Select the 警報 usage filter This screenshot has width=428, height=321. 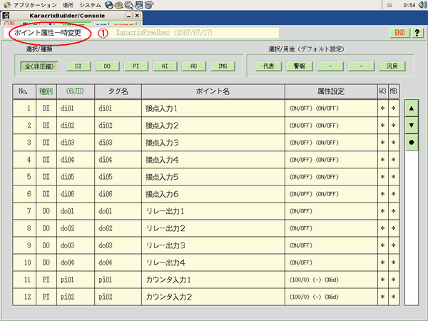tap(300, 66)
